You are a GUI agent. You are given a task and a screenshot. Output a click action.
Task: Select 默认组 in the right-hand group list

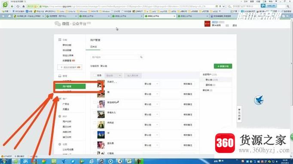pos(212,80)
